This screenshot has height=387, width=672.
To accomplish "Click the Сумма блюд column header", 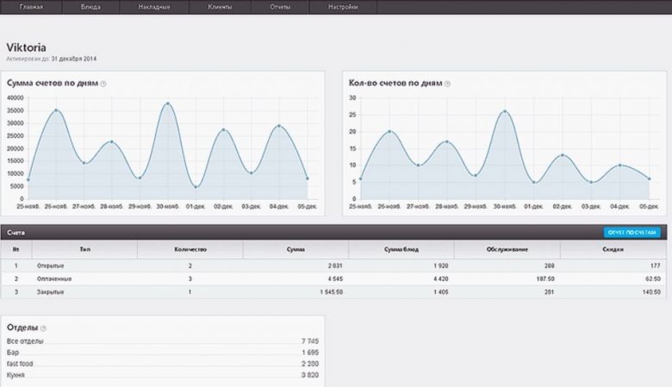I will point(401,249).
